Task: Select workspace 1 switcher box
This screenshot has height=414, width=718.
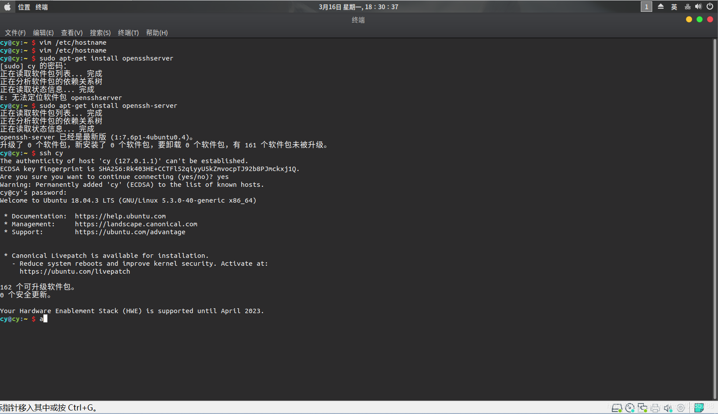Action: [646, 7]
